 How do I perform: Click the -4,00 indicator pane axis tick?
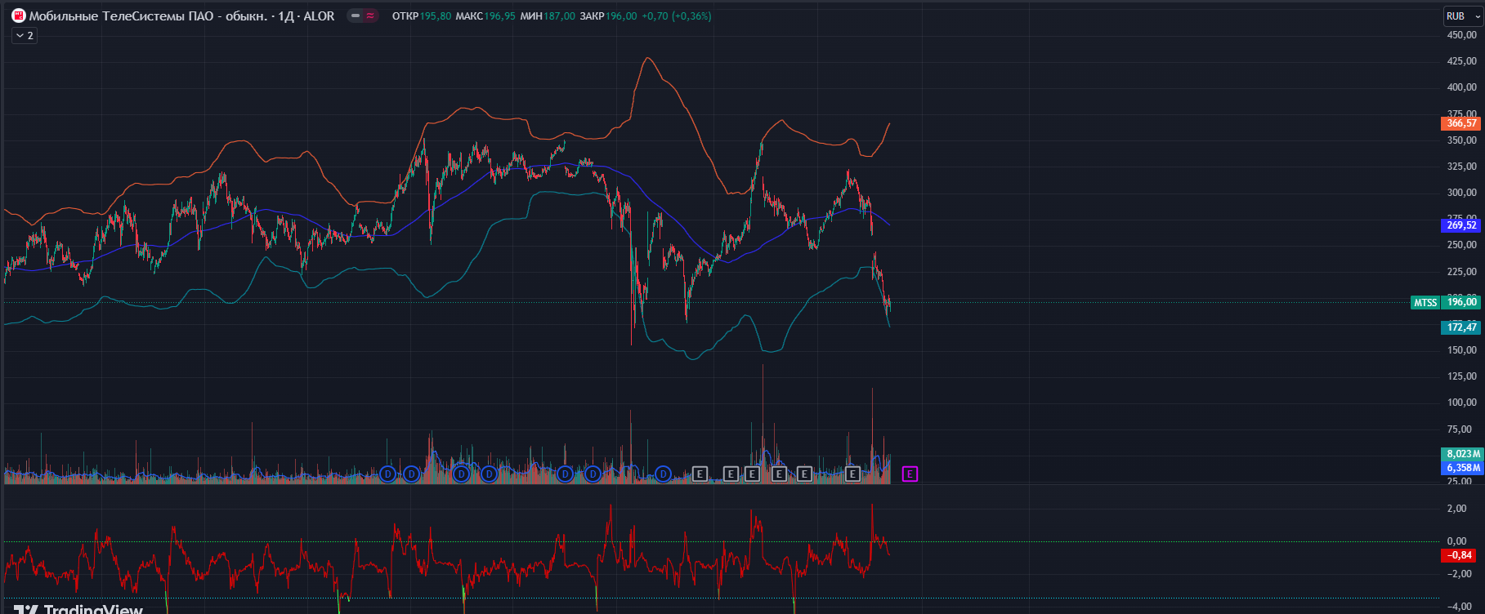coord(1460,607)
